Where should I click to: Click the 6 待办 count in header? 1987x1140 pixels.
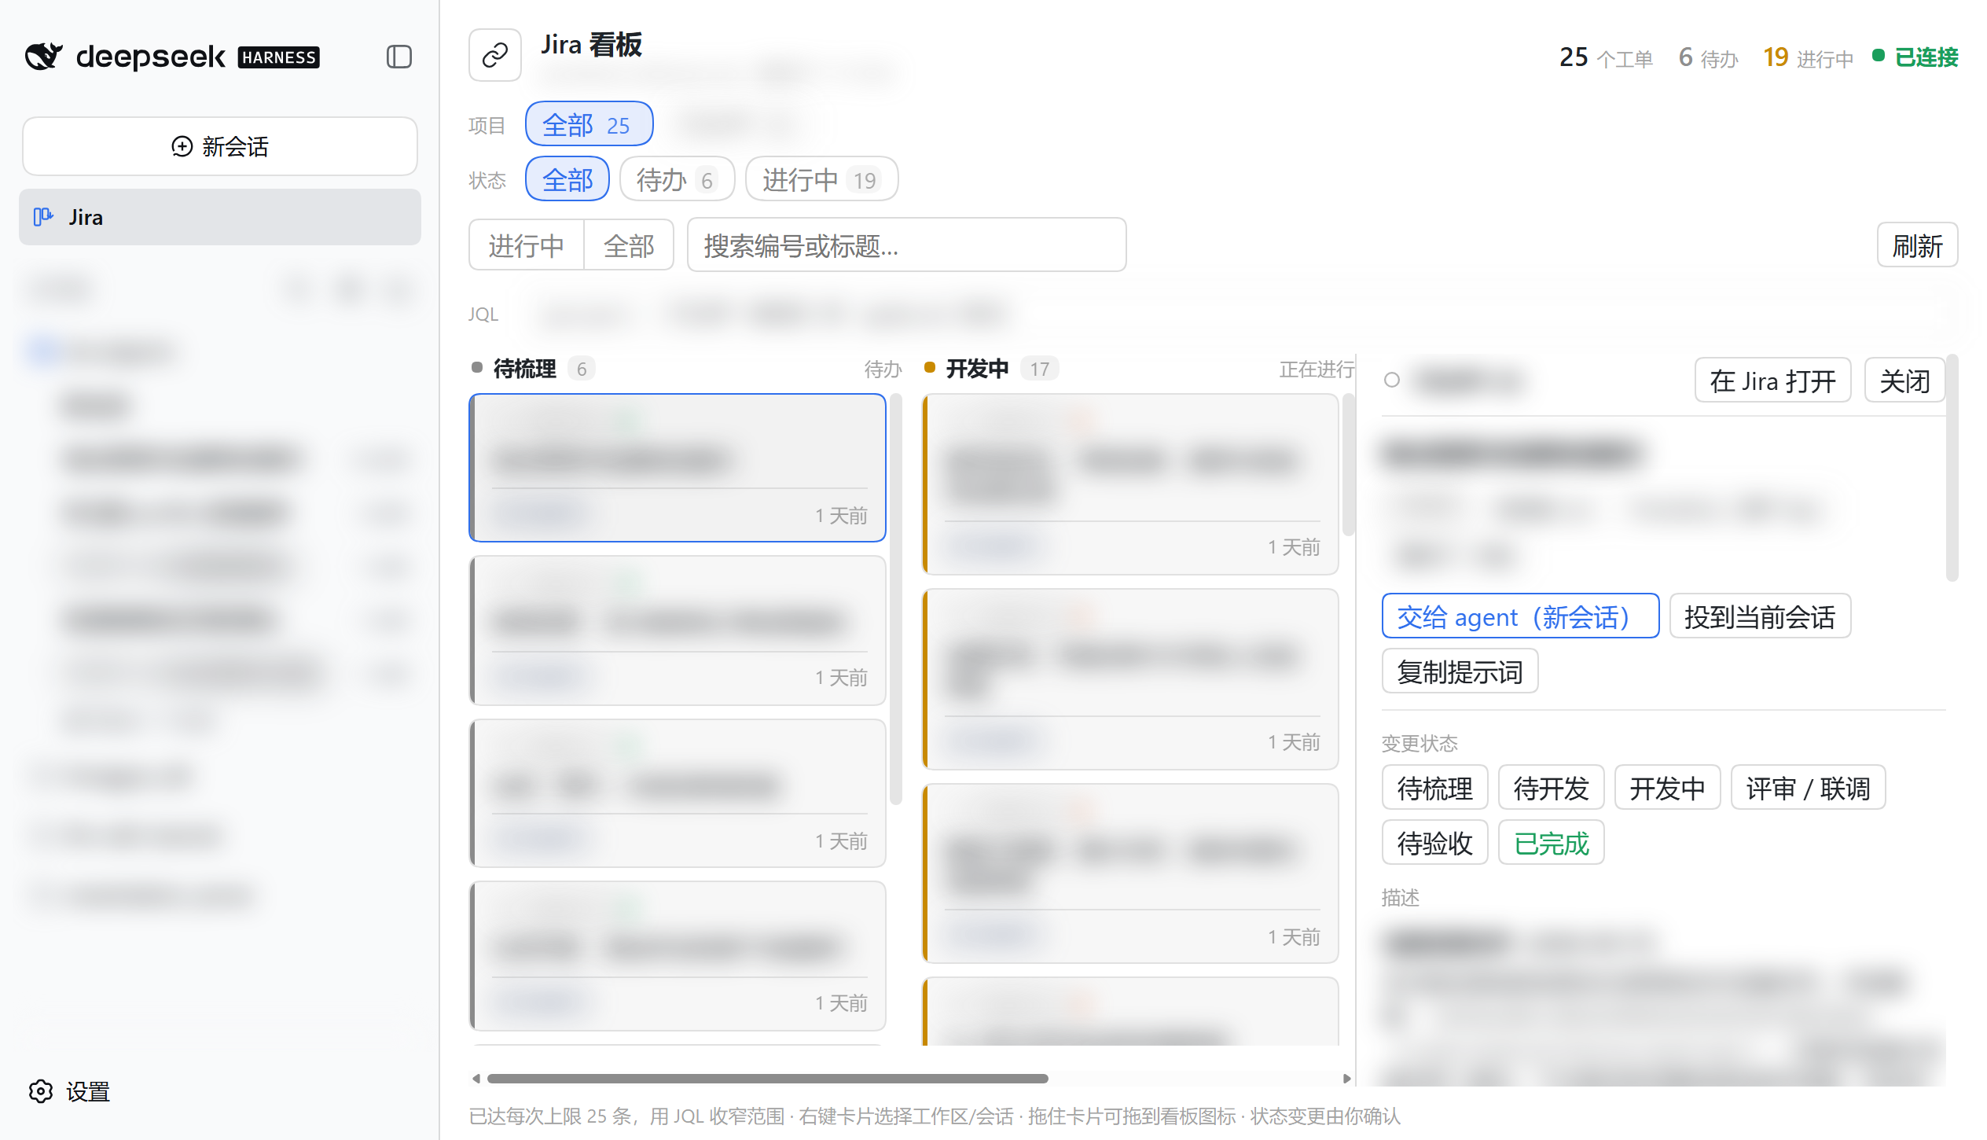[1708, 57]
